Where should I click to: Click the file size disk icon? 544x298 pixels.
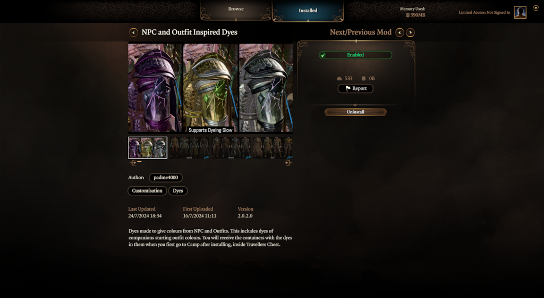363,79
